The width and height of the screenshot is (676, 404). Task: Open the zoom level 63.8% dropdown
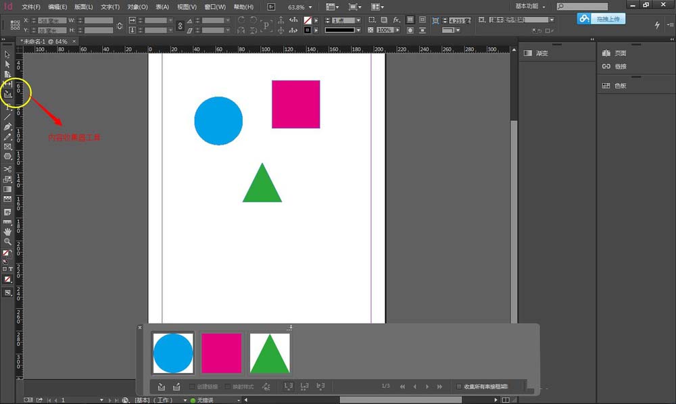(x=310, y=7)
